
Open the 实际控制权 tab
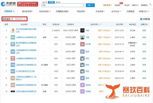coord(45,11)
